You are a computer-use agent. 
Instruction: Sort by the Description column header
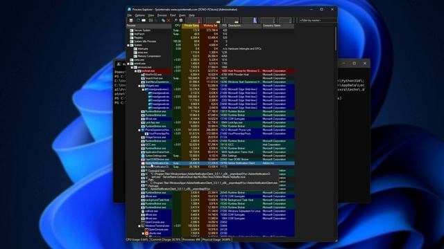(245, 26)
